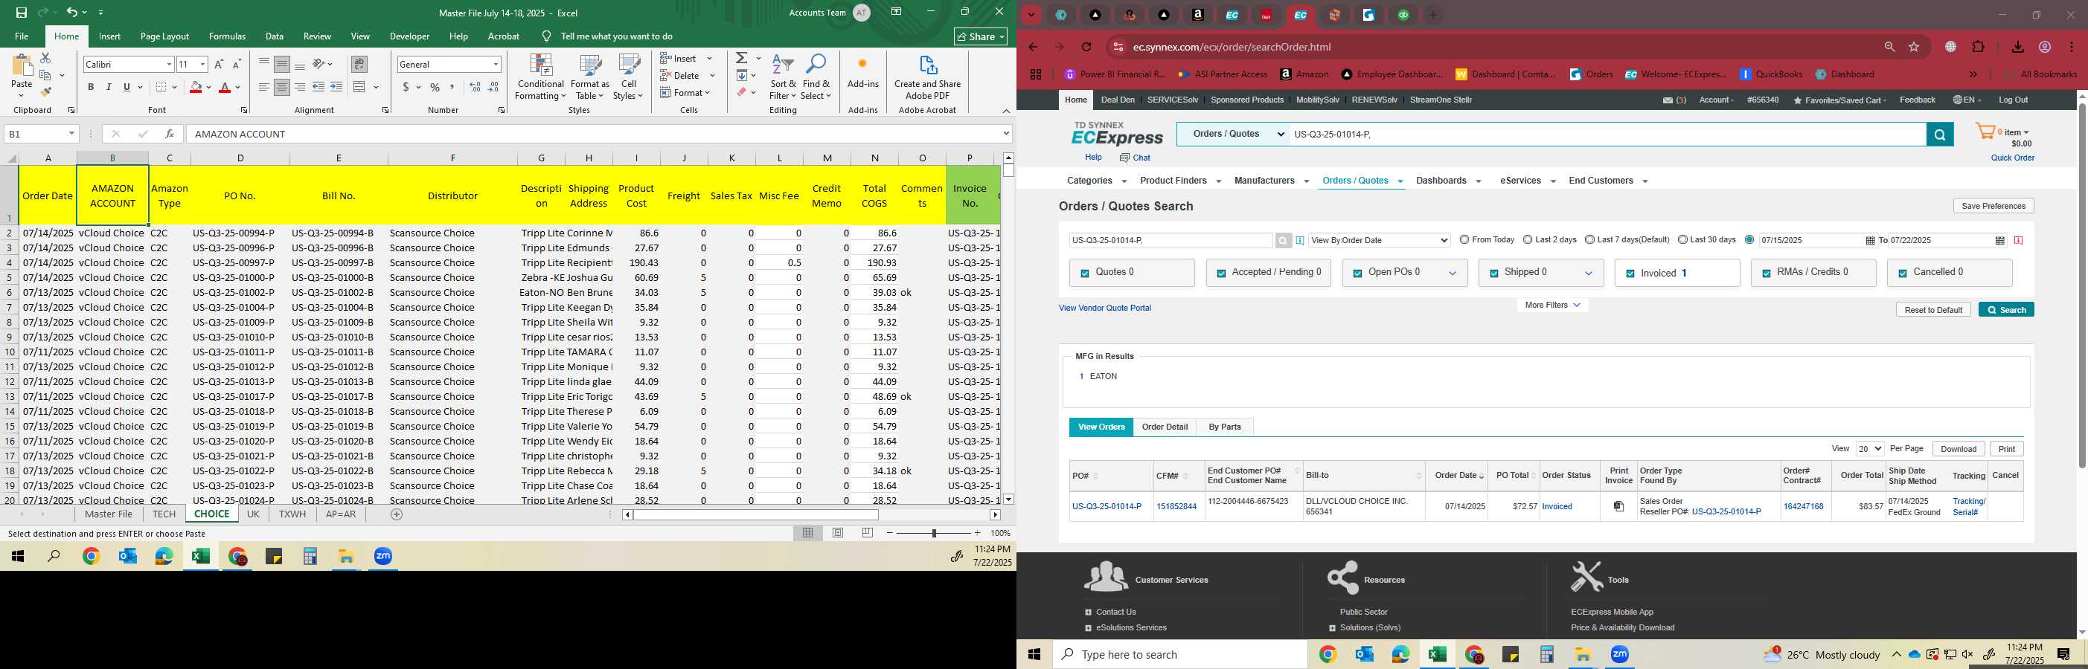Screen dimensions: 2088x669
Task: Switch to the Master File sheet tab
Action: coord(109,514)
